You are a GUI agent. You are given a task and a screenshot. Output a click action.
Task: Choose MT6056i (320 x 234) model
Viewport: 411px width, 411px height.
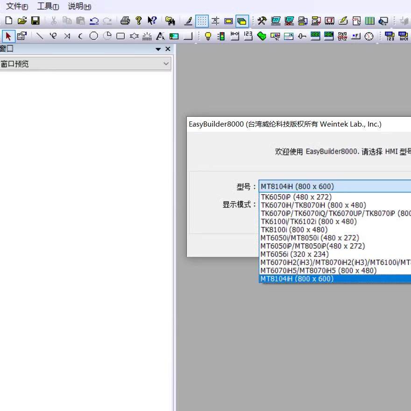pos(335,254)
